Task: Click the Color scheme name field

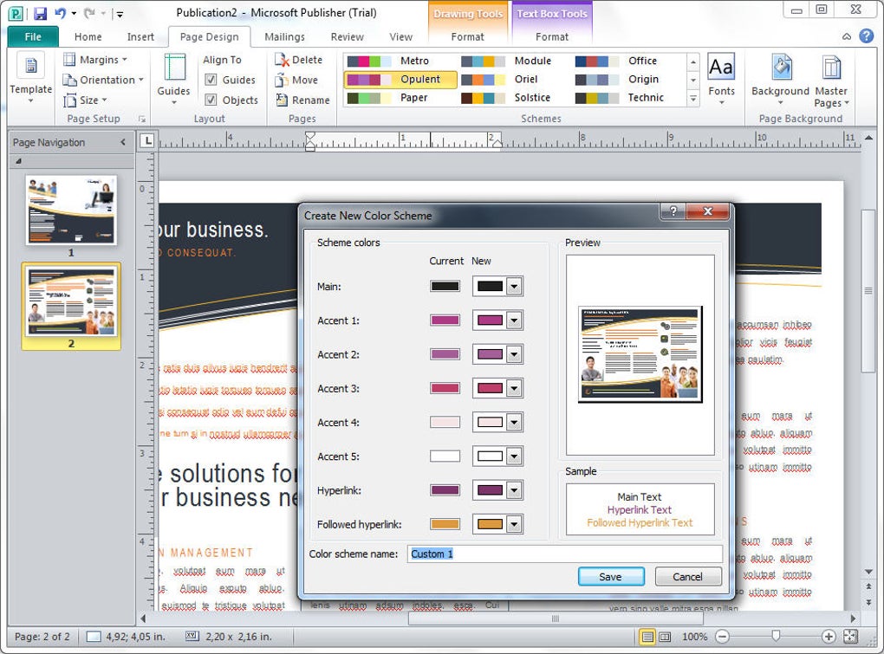Action: coord(564,554)
